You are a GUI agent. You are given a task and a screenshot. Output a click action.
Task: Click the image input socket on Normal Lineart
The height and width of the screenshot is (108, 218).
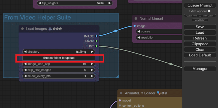pos(135,26)
